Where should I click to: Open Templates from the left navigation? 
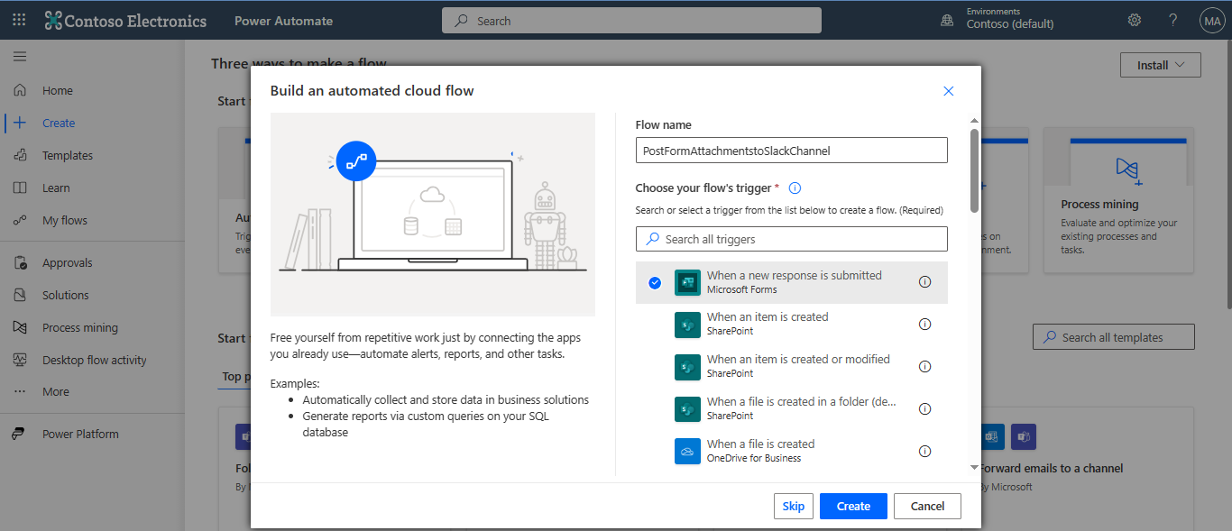pyautogui.click(x=67, y=156)
